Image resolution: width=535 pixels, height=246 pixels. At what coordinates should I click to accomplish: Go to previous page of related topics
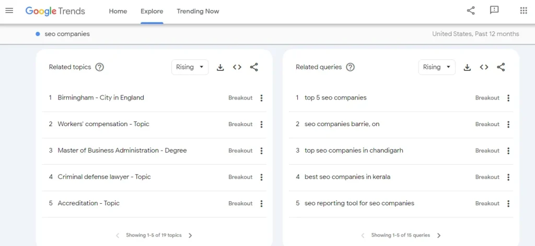tap(118, 235)
